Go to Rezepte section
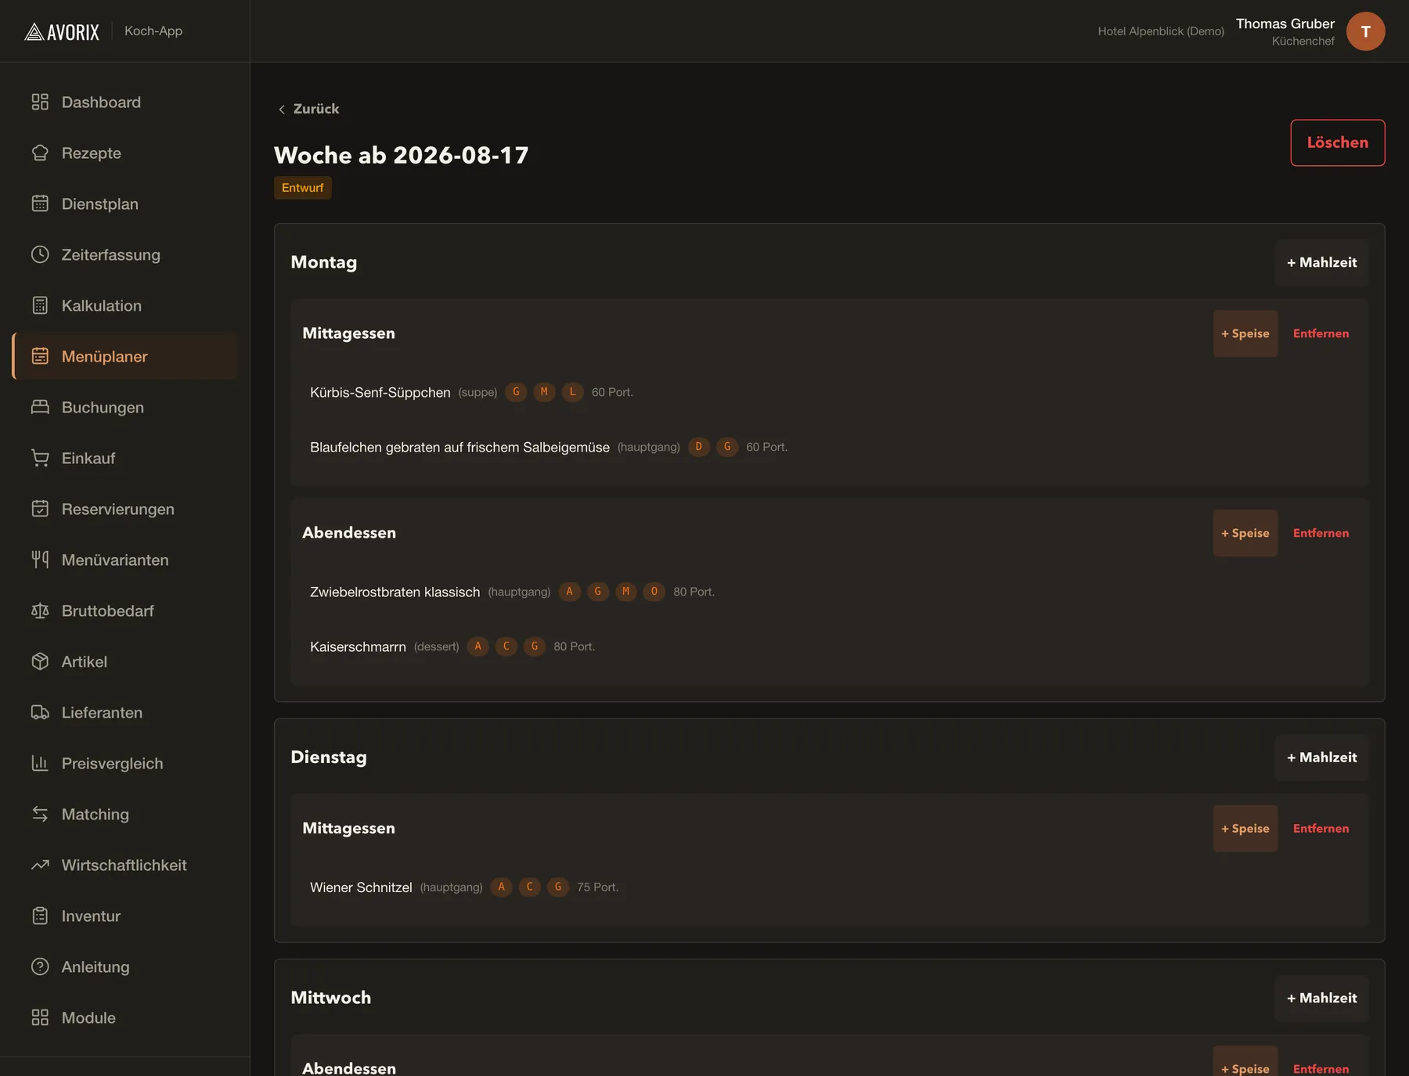1409x1076 pixels. tap(125, 153)
